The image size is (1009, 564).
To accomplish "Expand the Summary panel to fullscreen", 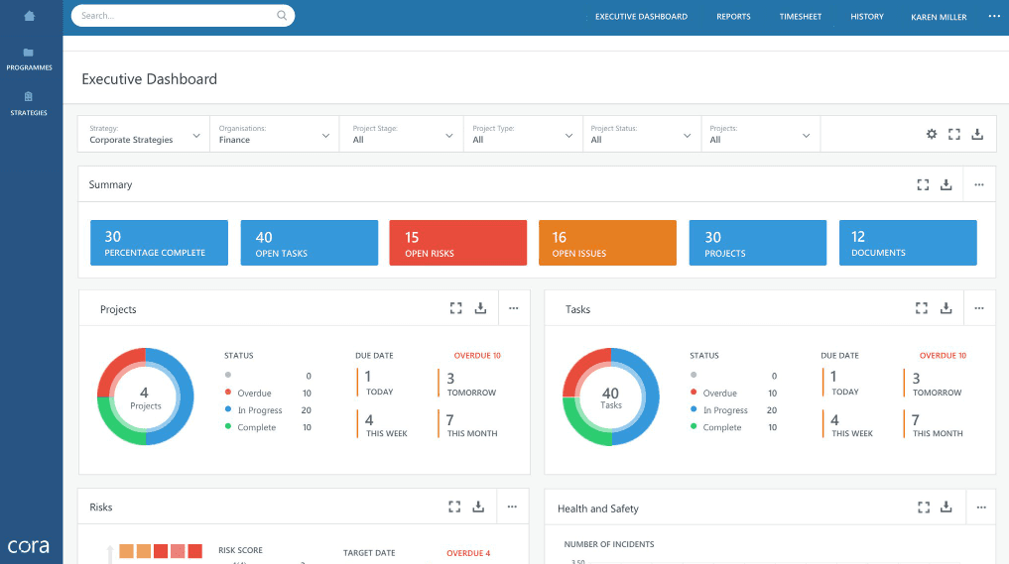I will (x=923, y=184).
